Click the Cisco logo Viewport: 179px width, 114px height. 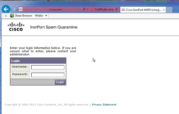(16, 27)
